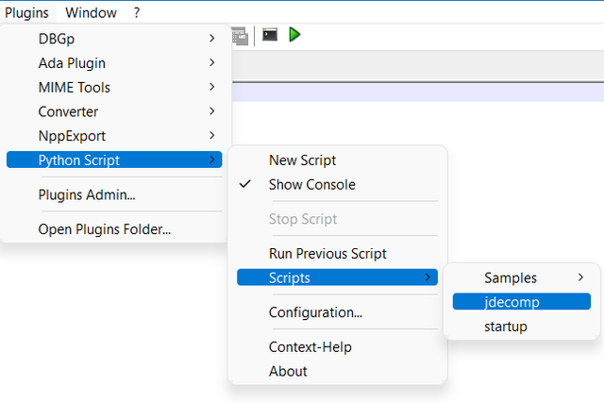This screenshot has width=604, height=403.
Task: Click Run Previous Script
Action: 338,253
